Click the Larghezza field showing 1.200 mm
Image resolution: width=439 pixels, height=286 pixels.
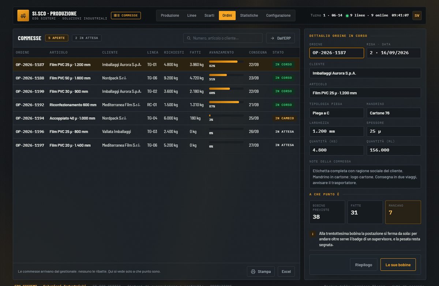coord(337,131)
